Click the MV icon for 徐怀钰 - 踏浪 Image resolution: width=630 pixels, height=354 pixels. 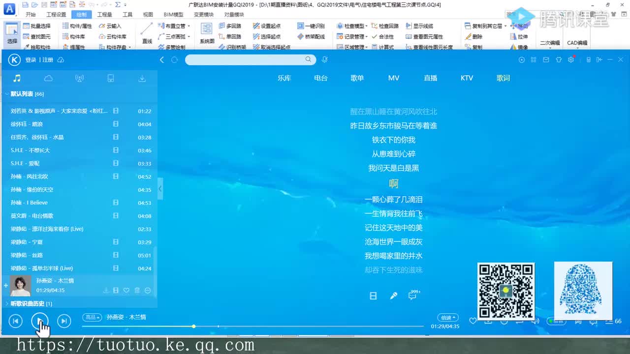point(116,124)
